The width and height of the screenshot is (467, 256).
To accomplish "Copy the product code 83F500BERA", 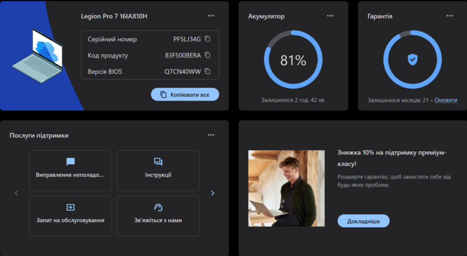I will point(207,55).
